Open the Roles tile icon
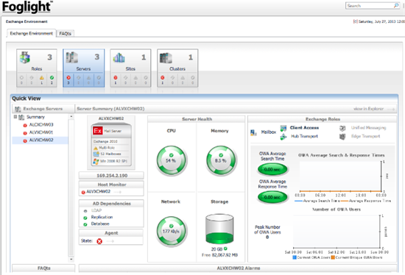Image resolution: width=405 pixels, height=275 pixels. point(25,57)
